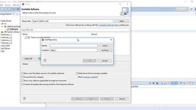Select the hokmran_v_1 project
This screenshot has width=196, height=110.
point(7,35)
